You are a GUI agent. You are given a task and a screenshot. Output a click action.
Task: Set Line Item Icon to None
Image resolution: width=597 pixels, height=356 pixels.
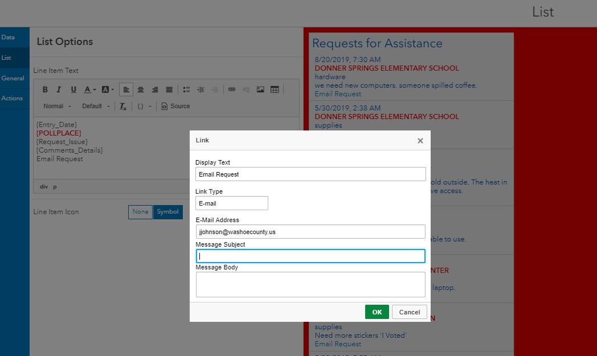[x=140, y=212]
